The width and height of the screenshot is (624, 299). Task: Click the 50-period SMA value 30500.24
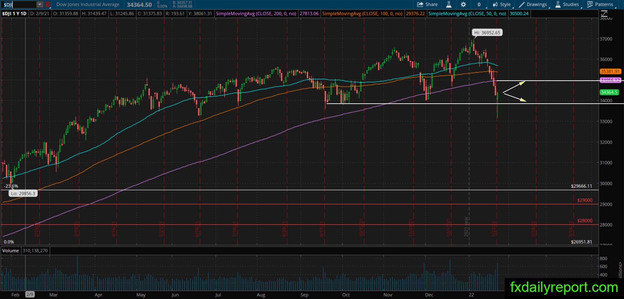tap(519, 14)
